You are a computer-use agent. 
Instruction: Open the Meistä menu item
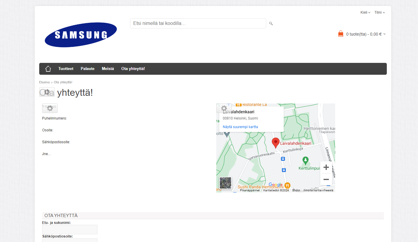108,69
